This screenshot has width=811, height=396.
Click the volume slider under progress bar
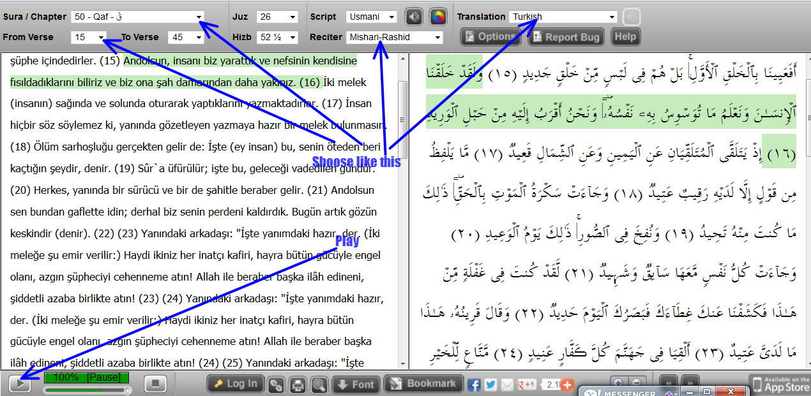tap(86, 390)
